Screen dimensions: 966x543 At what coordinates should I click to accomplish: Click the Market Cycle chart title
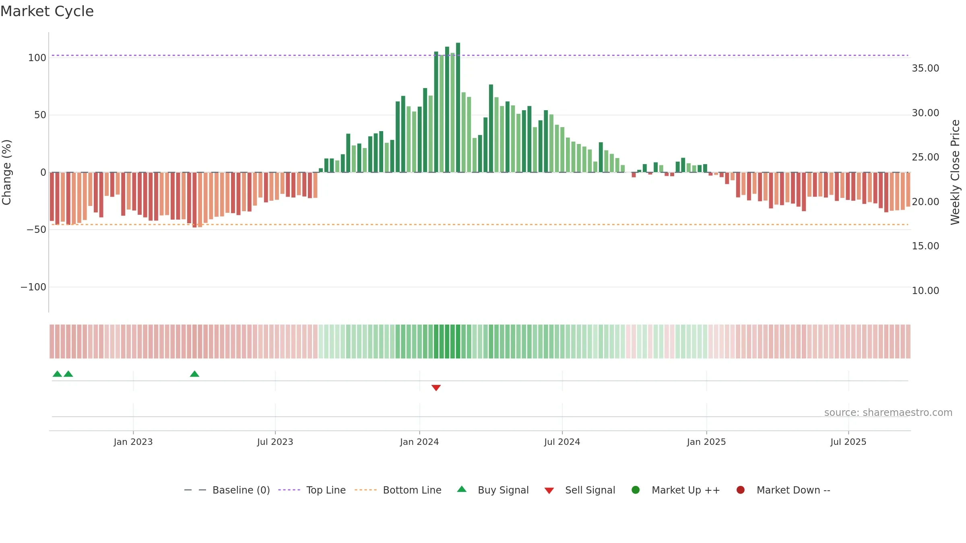[47, 11]
